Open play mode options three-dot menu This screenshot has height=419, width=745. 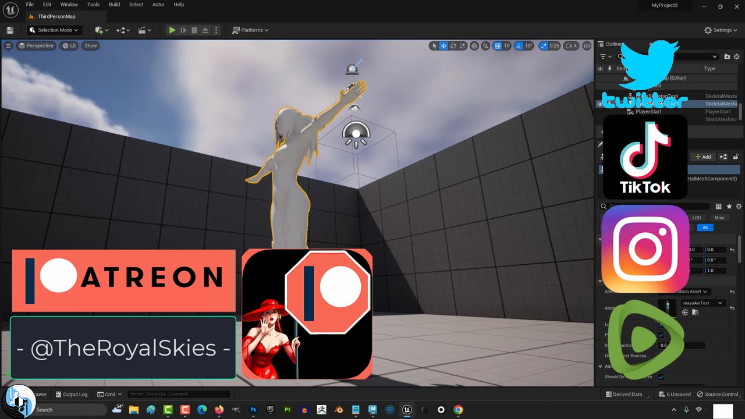click(x=217, y=30)
